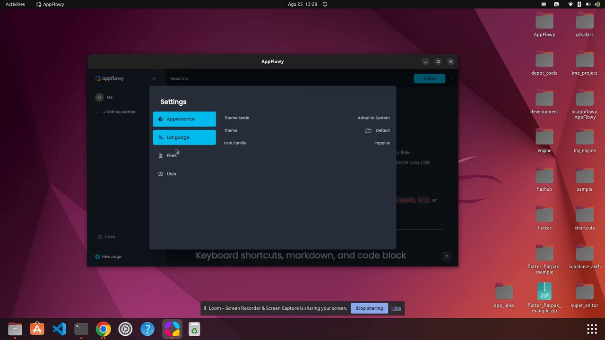Click the 'Theme Mode' label

(236, 118)
